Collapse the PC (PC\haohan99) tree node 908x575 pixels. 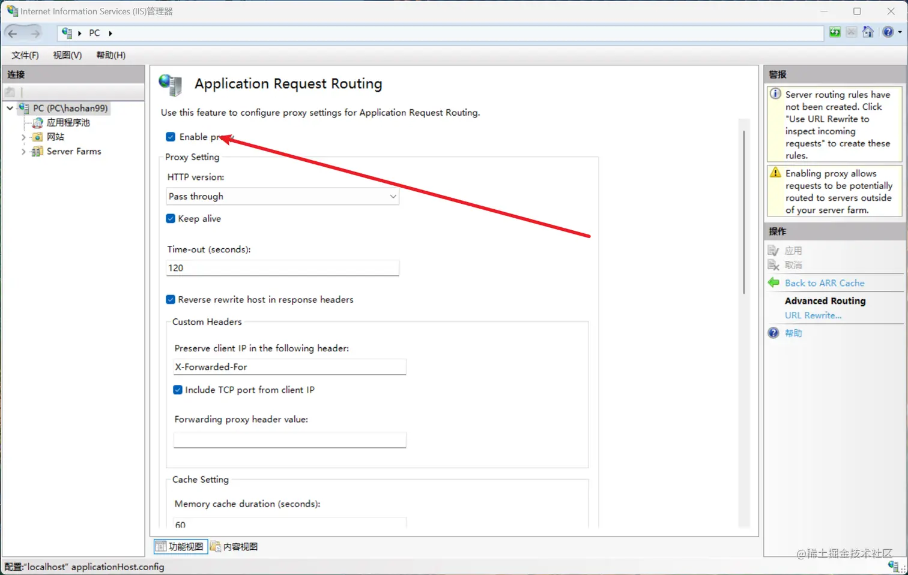(x=10, y=108)
